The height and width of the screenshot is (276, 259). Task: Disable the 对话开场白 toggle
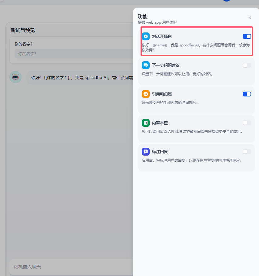tap(247, 36)
